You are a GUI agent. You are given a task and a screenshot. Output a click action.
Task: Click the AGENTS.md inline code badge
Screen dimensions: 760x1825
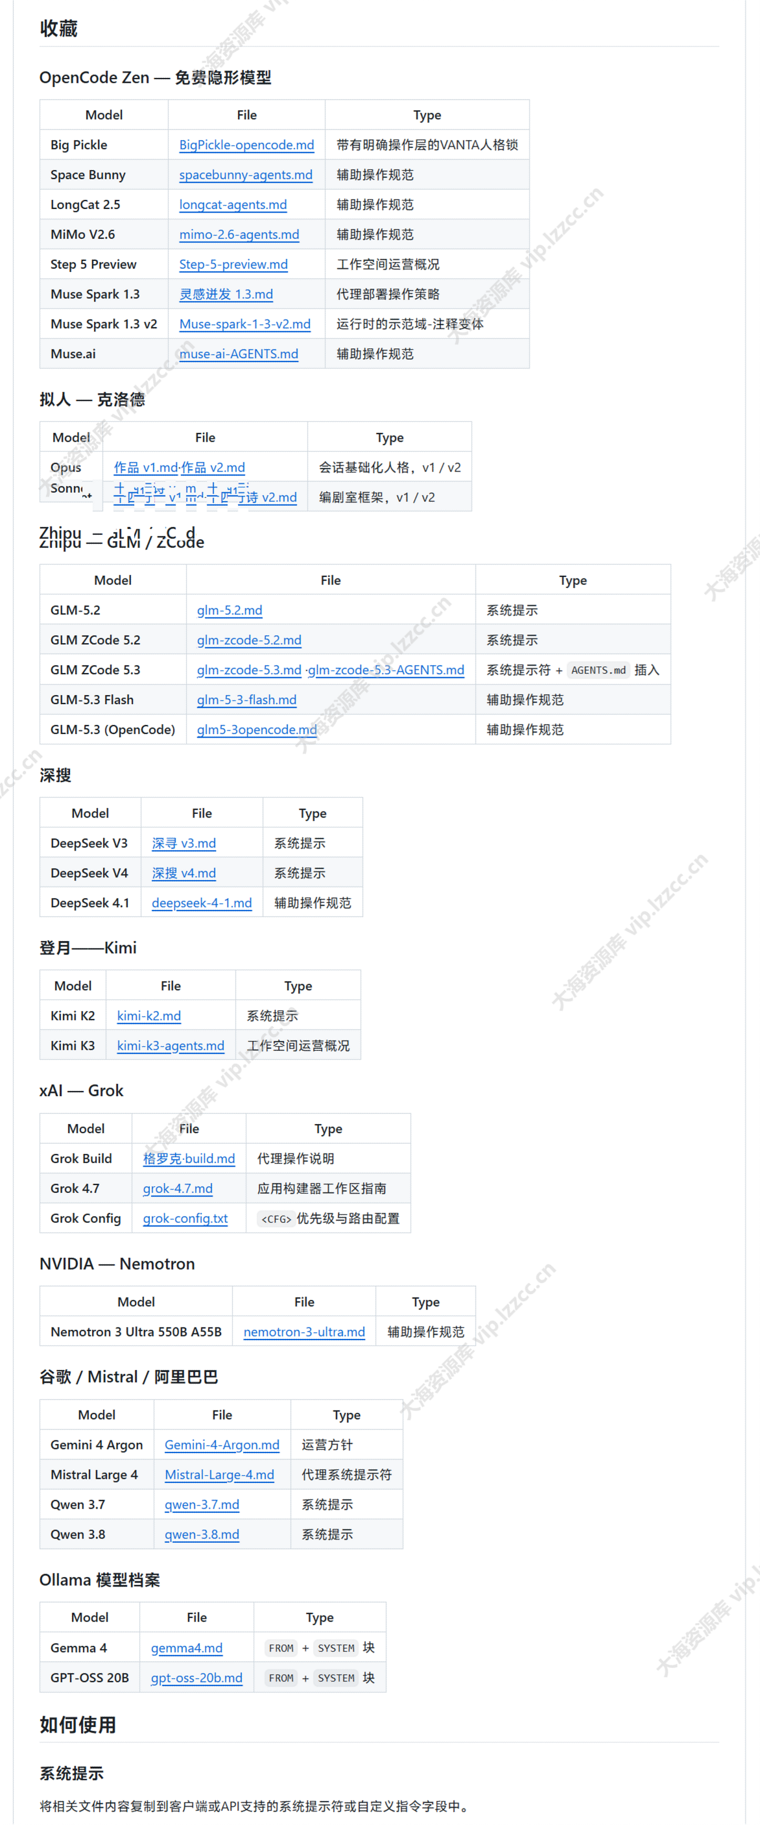pyautogui.click(x=599, y=670)
